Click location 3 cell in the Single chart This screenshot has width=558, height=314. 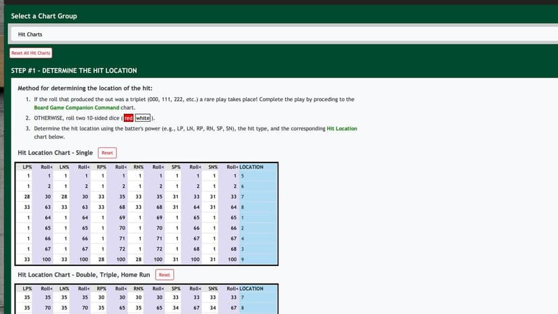[x=258, y=249]
